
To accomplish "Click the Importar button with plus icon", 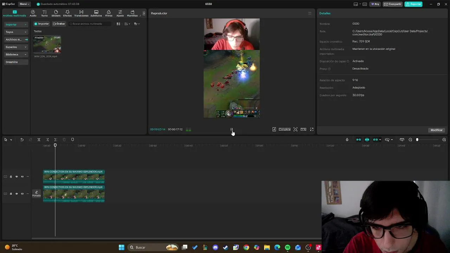I will 41,24.
